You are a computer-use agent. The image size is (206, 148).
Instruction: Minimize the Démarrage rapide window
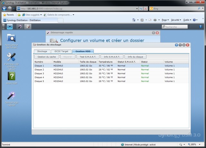pos(154,33)
